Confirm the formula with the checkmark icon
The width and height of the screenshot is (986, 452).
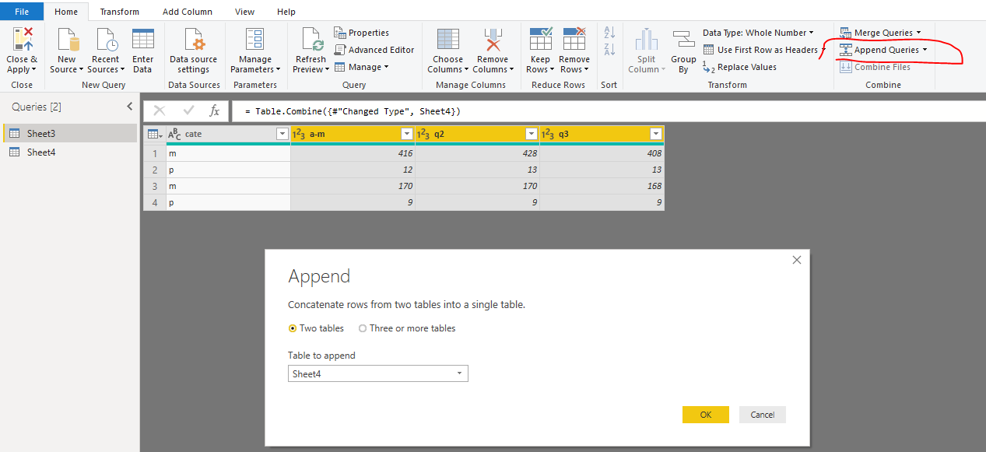pos(188,111)
